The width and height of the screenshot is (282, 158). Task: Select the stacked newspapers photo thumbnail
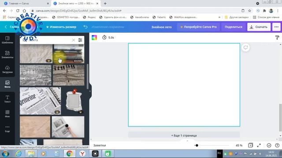pos(69,54)
